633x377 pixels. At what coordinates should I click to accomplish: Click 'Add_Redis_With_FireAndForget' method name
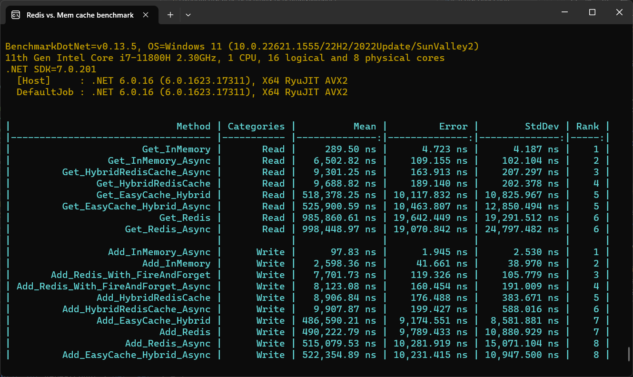130,275
